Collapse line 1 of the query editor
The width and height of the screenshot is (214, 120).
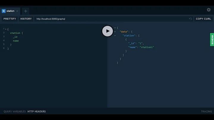(6, 29)
